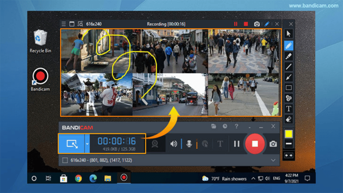The height and width of the screenshot is (193, 343).
Task: Pick the eraser tool
Action: 288,119
